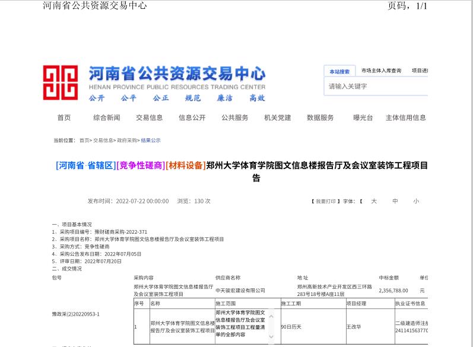473x347 pixels.
Task: Click project manager name 王改华
Action: [x=354, y=326]
